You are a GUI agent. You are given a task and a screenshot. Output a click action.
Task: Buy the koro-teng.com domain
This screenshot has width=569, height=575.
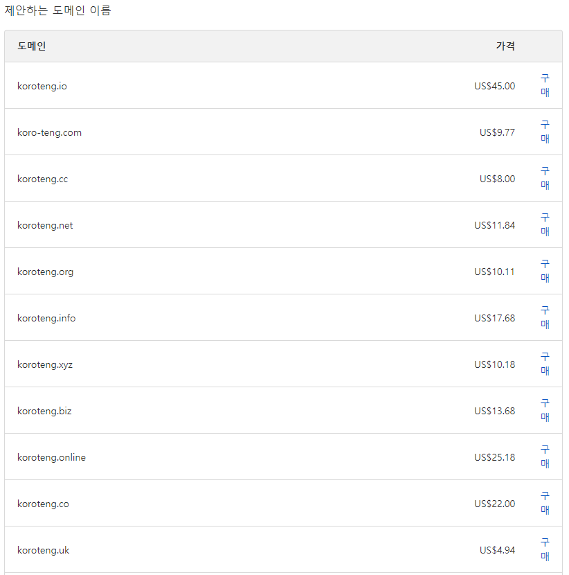pyautogui.click(x=545, y=132)
